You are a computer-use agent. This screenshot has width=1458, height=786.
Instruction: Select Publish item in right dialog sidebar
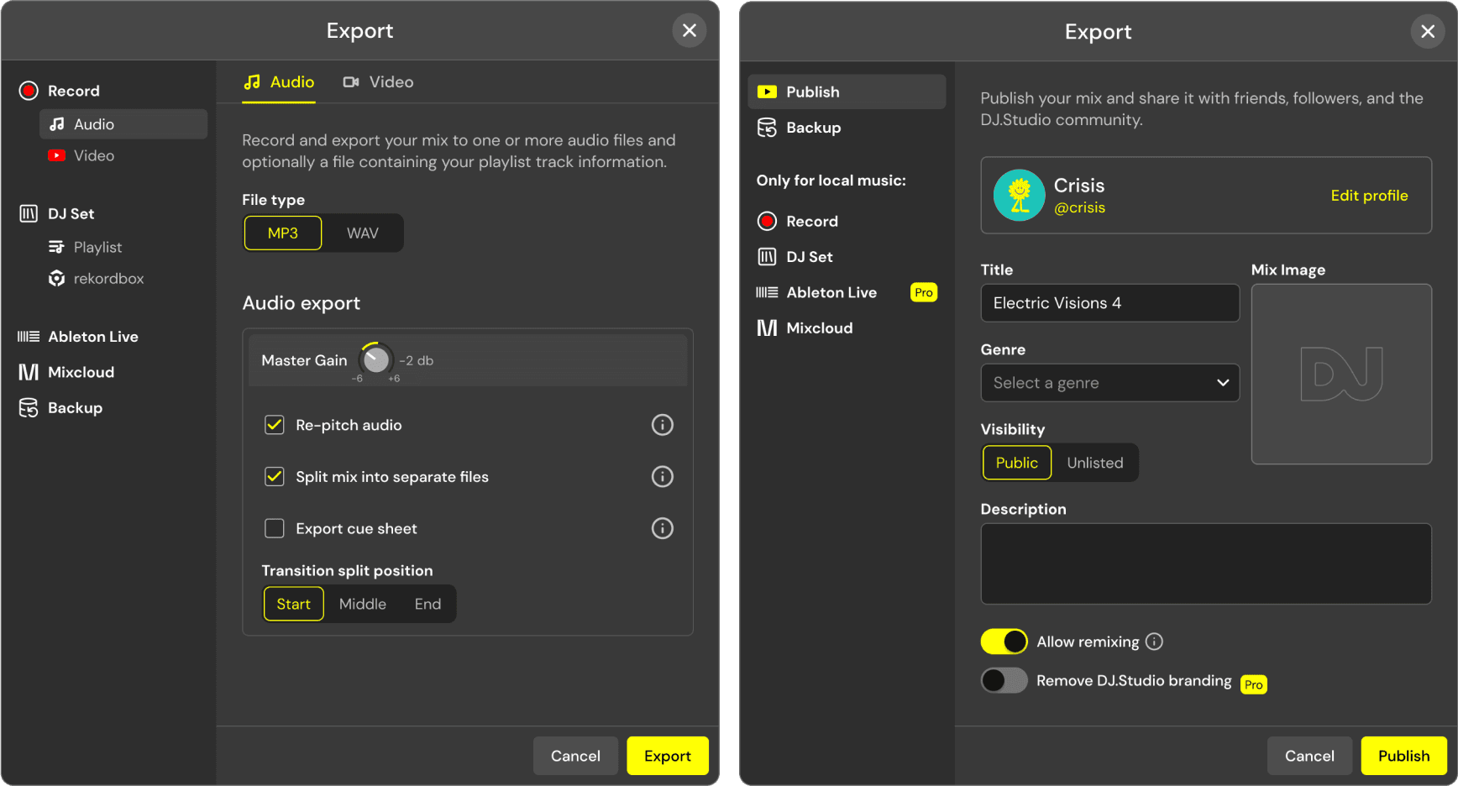tap(847, 92)
